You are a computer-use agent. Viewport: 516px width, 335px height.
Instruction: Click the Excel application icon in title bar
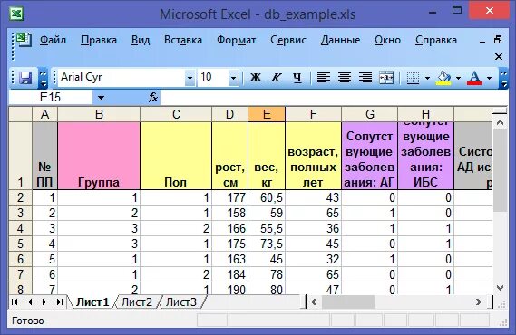pyautogui.click(x=16, y=14)
